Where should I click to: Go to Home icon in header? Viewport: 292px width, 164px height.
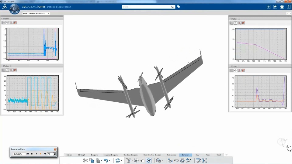point(282,7)
